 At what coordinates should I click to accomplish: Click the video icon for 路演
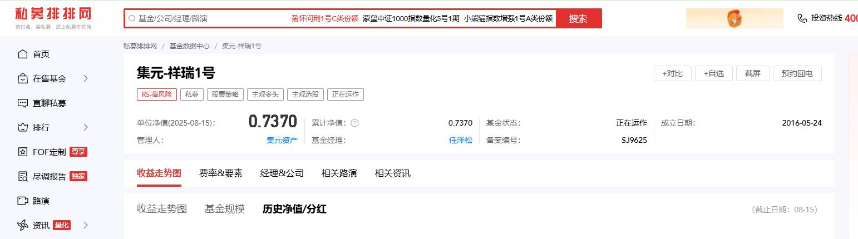click(x=23, y=201)
